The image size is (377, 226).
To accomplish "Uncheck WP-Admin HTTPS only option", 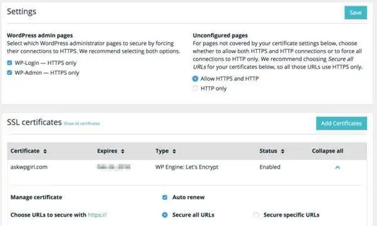I will point(9,72).
